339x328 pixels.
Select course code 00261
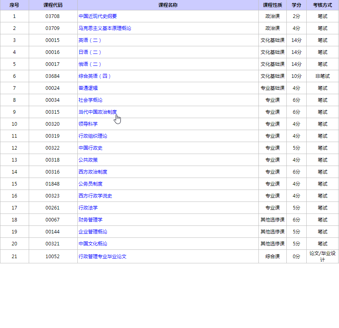click(x=53, y=208)
